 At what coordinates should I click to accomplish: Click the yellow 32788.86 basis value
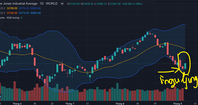point(12,8)
